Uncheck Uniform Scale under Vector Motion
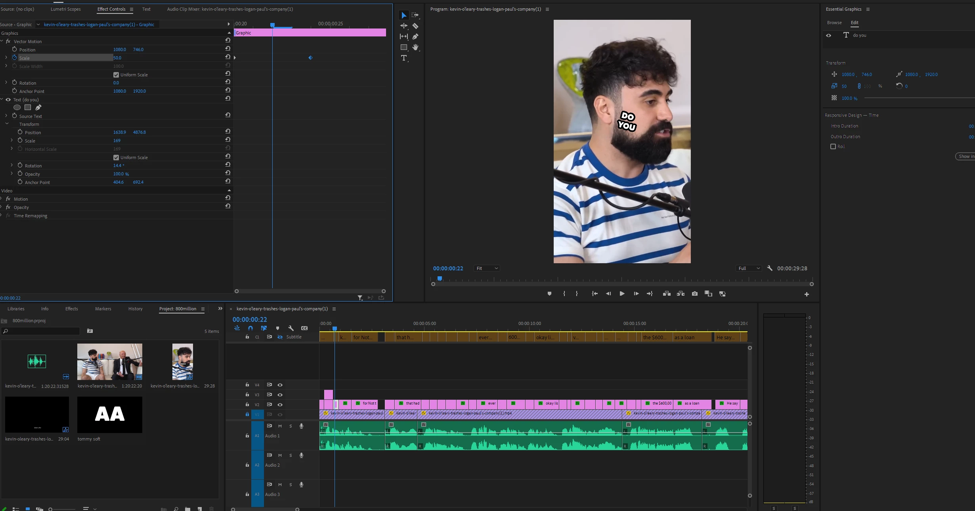Screen dimensions: 975x511 116,75
